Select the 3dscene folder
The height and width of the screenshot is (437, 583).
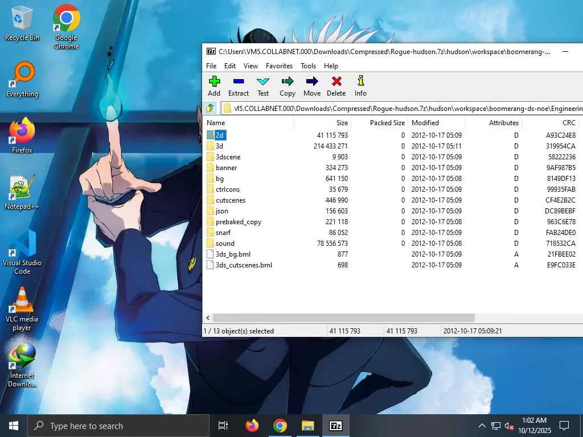pos(228,157)
